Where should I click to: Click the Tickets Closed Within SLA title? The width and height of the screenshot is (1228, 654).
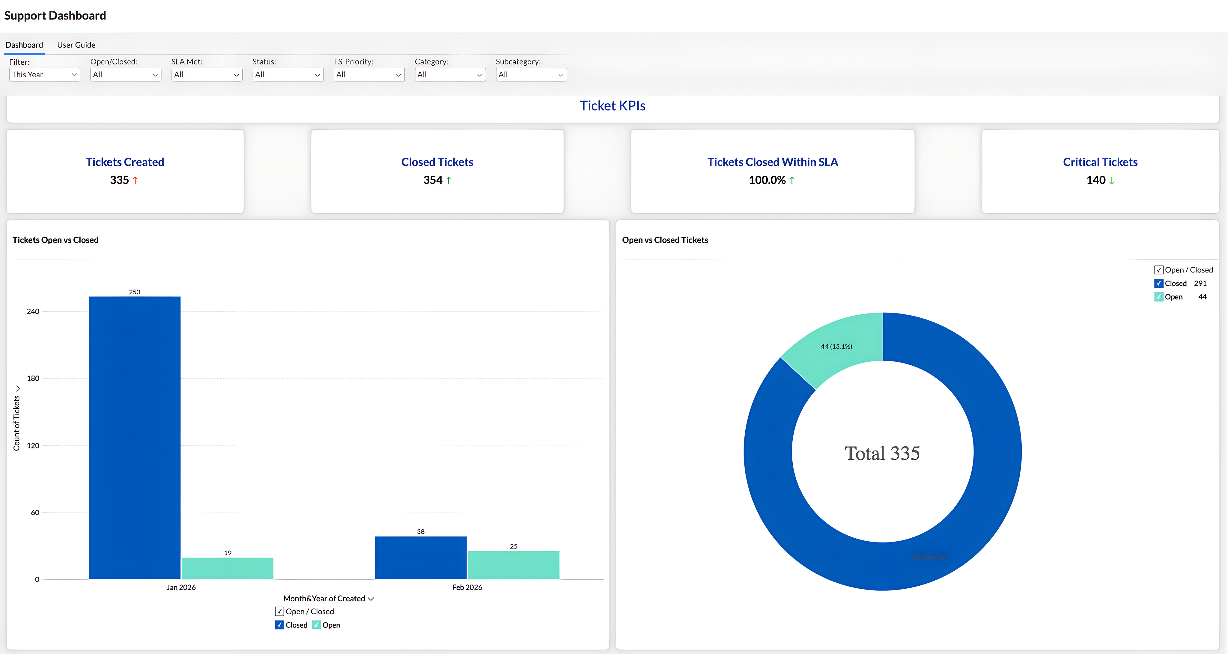[x=772, y=162]
